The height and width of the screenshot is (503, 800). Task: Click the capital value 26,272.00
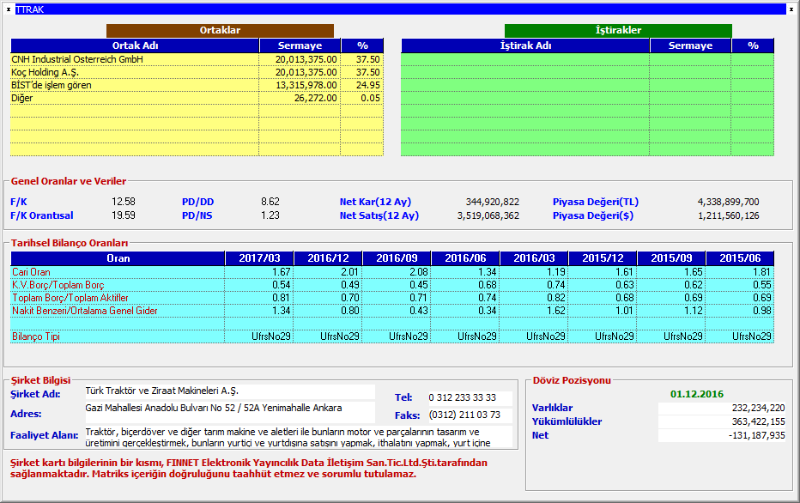click(x=315, y=98)
